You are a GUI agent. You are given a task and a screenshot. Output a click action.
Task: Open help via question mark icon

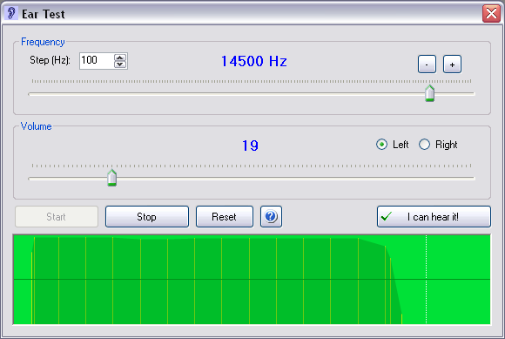click(271, 216)
